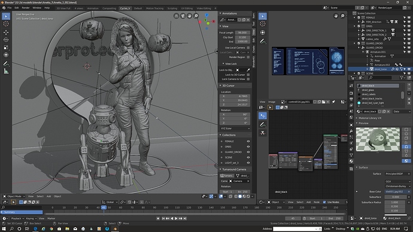Hide the FEMALE collection with eye icon

click(248, 141)
